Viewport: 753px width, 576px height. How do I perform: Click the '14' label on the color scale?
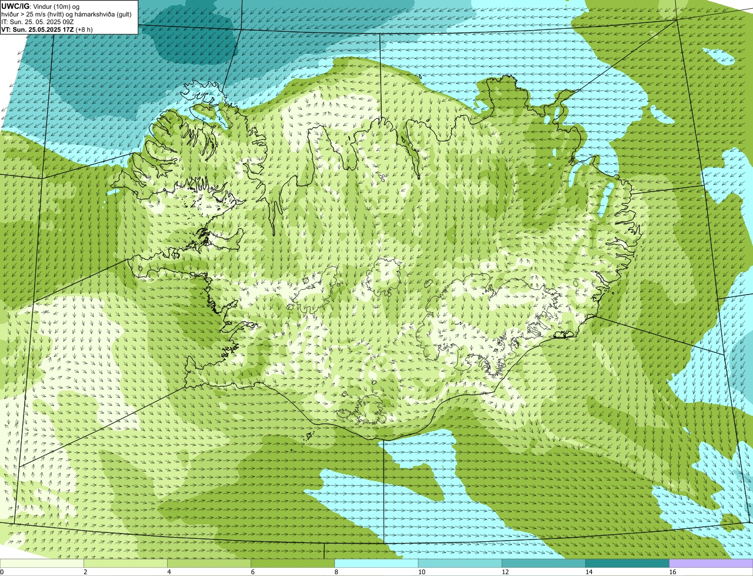[589, 572]
